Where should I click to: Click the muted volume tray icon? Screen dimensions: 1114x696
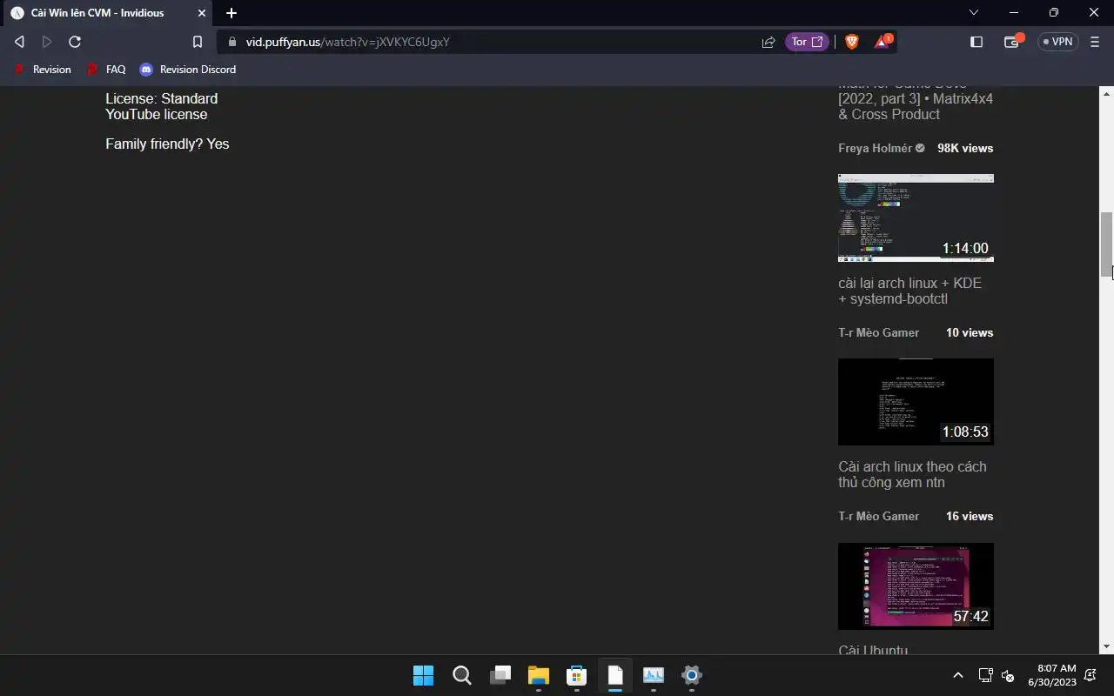pyautogui.click(x=1008, y=675)
